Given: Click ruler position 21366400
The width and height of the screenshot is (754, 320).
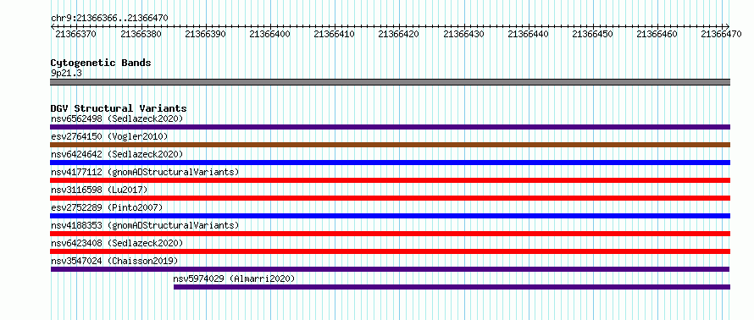Looking at the screenshot, I should click(269, 34).
